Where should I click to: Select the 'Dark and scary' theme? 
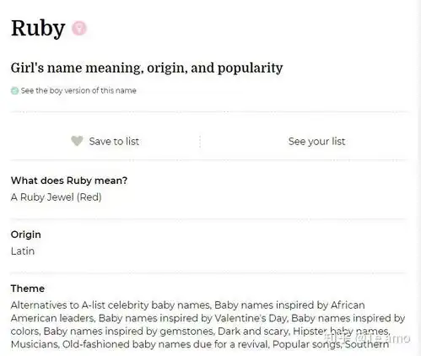pyautogui.click(x=253, y=331)
